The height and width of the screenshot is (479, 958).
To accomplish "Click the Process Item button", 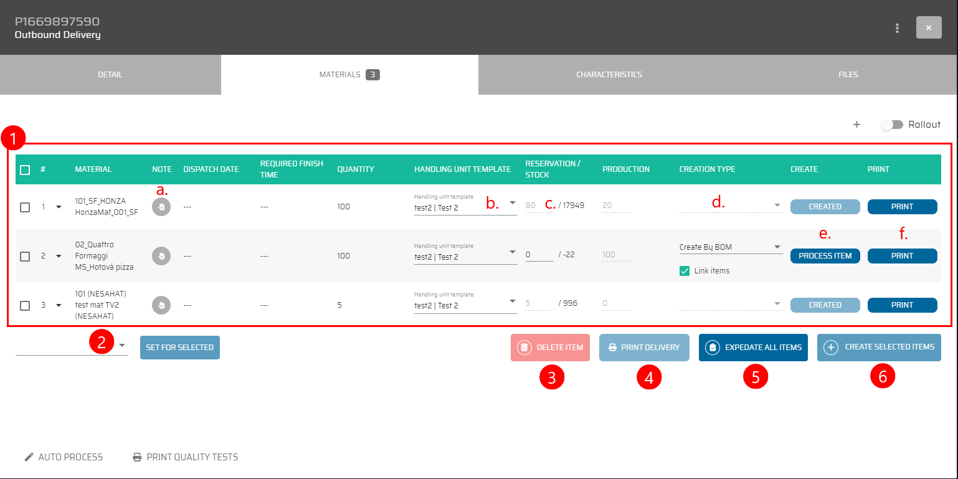I will click(x=825, y=256).
